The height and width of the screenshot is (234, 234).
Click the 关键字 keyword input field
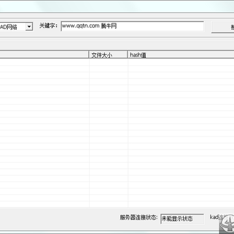coord(132,26)
